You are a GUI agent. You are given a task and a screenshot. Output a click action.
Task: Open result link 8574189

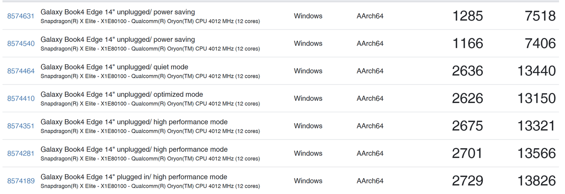pyautogui.click(x=21, y=181)
